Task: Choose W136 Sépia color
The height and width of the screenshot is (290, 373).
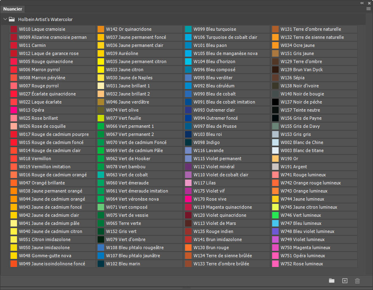Action: pyautogui.click(x=275, y=78)
